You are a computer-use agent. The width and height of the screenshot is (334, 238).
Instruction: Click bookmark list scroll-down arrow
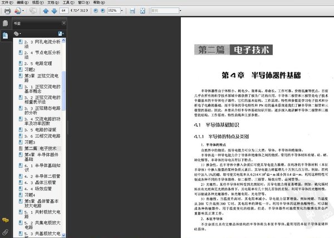point(63,235)
